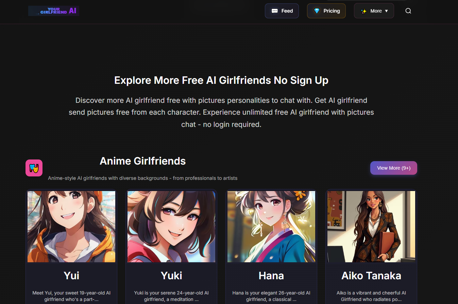This screenshot has width=458, height=304.
Task: Open search with the magnifier icon
Action: tap(408, 11)
